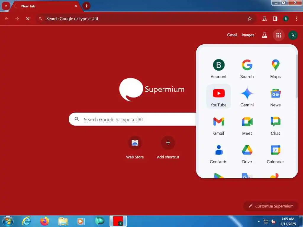Click Customise Supermium button
Viewport: 303px width, 227px height.
271,206
